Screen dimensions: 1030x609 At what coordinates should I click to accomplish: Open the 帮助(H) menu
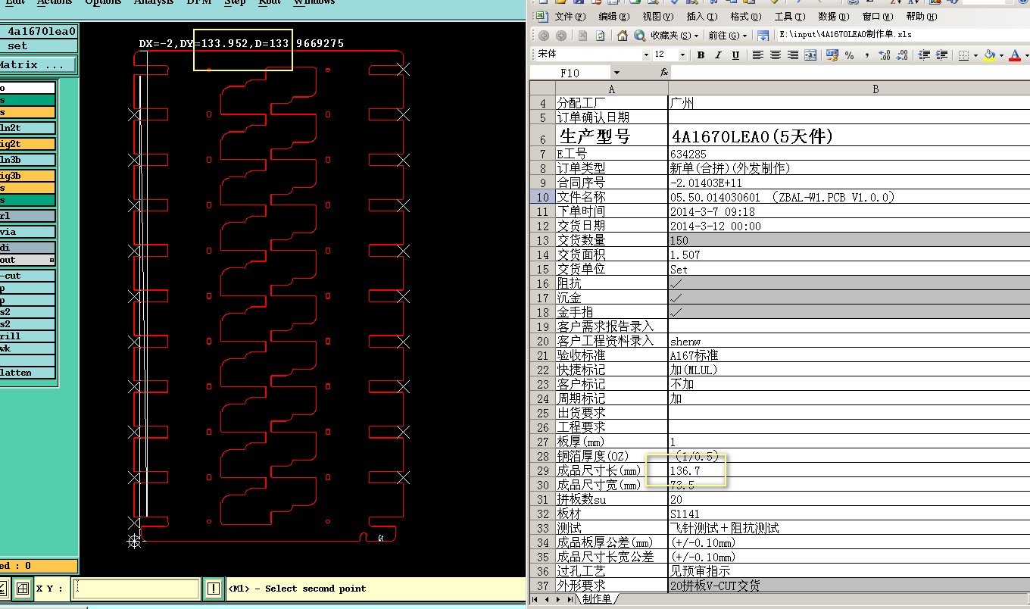click(922, 17)
